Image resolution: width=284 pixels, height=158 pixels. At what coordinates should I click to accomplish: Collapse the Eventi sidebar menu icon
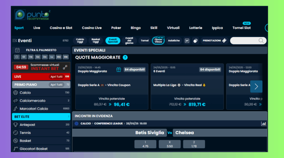tap(15, 41)
